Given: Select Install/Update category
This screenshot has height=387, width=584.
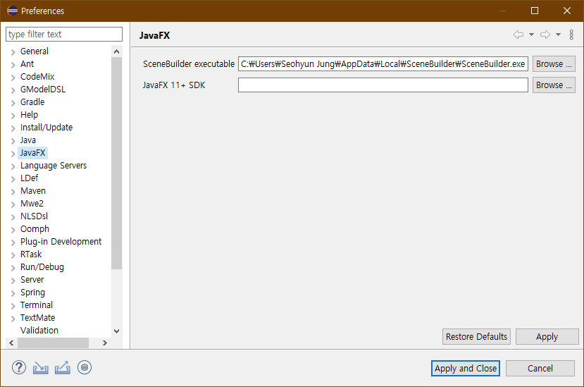Looking at the screenshot, I should pos(46,127).
